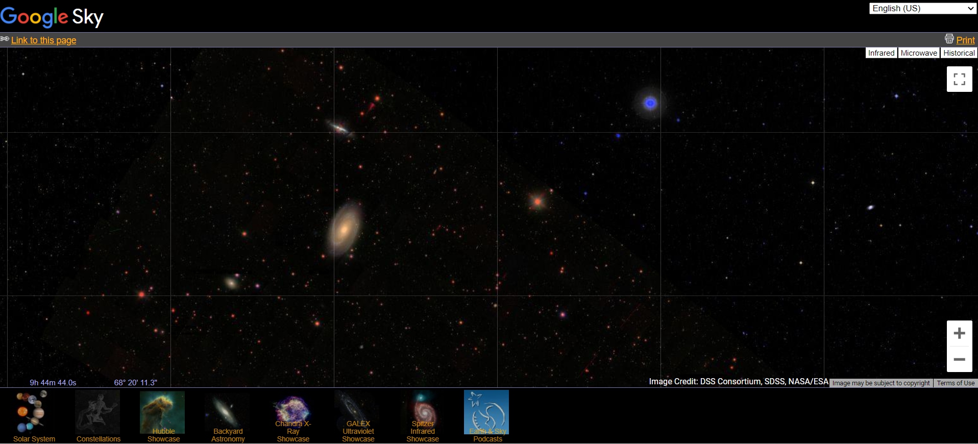Click the Print link
This screenshot has height=444, width=978.
pos(965,40)
